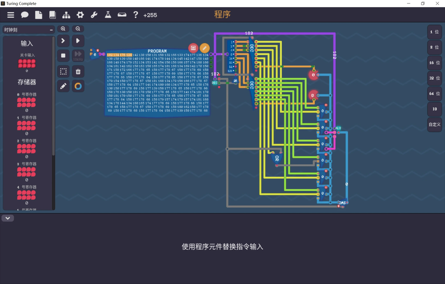The height and width of the screenshot is (284, 445).
Task: Stop the running simulation
Action: (x=63, y=56)
